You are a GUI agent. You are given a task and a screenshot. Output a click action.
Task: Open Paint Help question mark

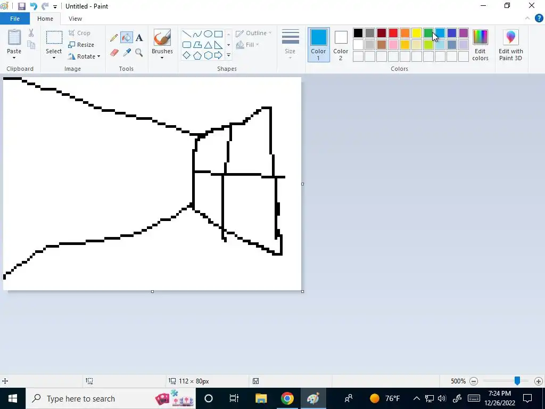[539, 19]
